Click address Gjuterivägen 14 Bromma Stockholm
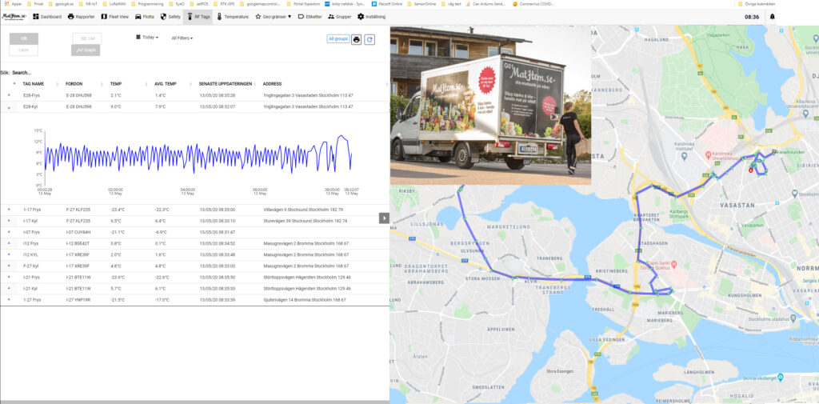 point(306,299)
